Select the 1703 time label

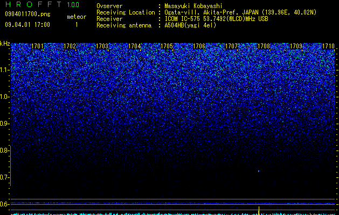[x=102, y=46]
